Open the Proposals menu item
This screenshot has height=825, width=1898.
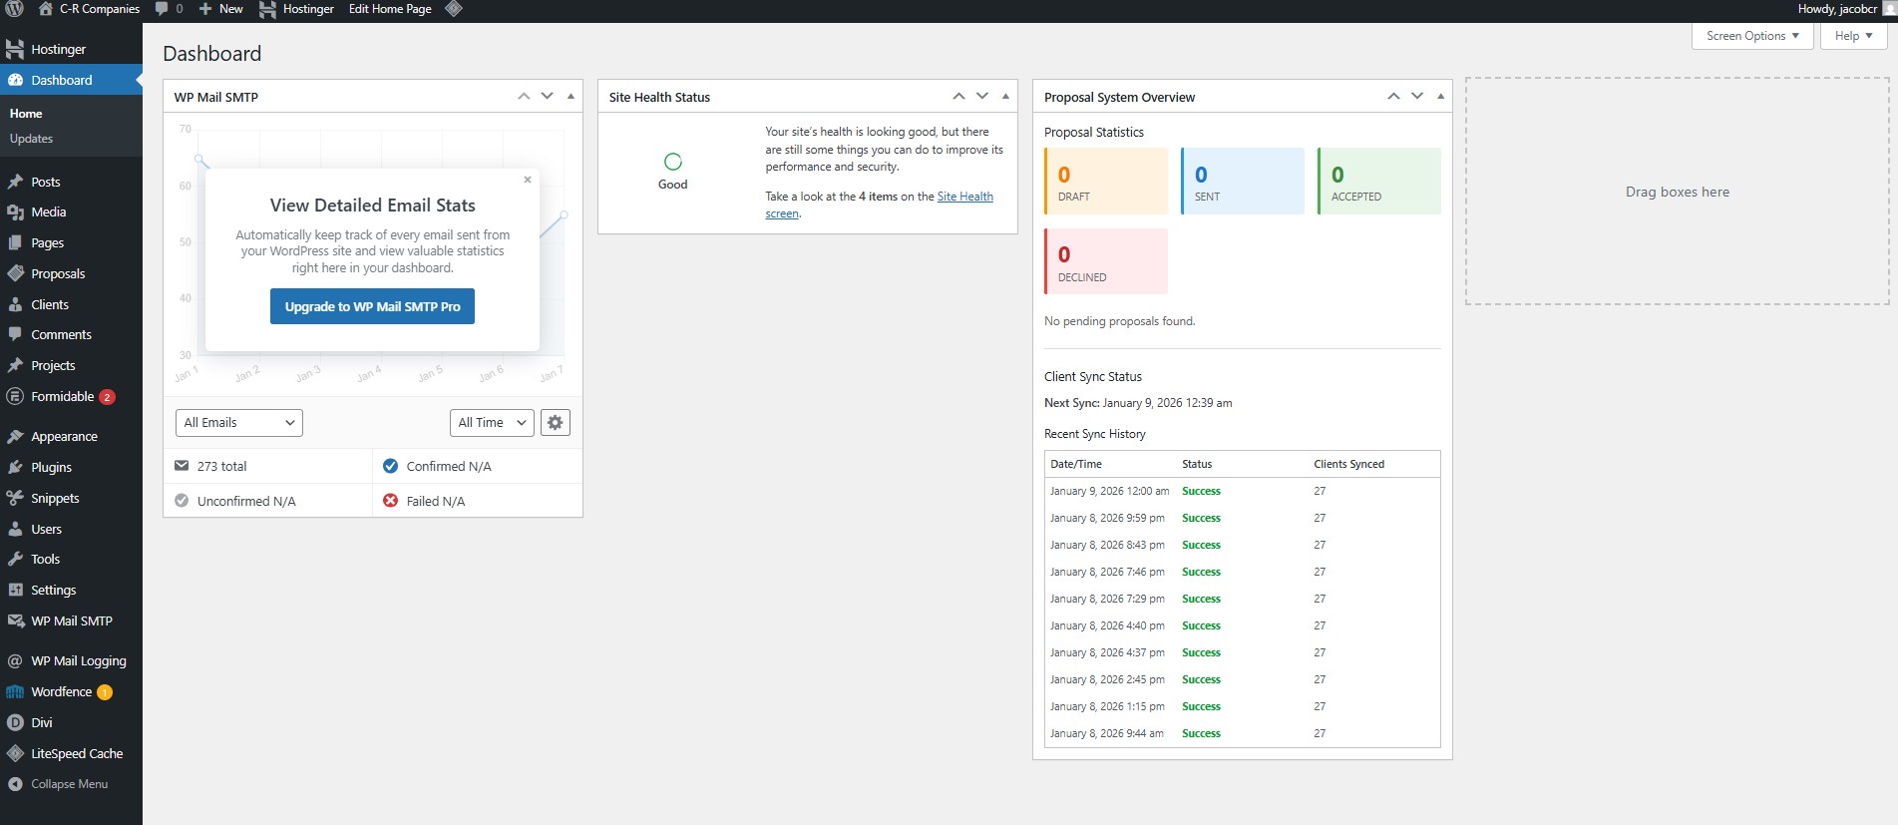pyautogui.click(x=58, y=274)
